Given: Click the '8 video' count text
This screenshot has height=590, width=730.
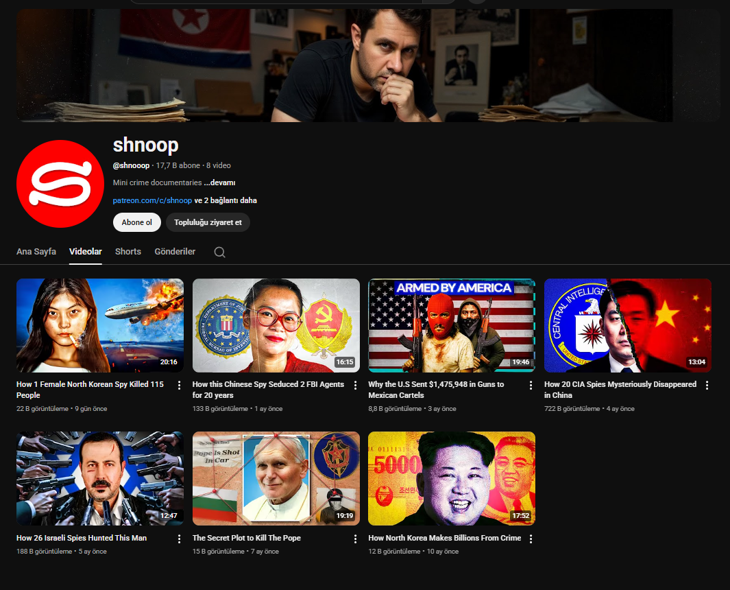Looking at the screenshot, I should 219,165.
